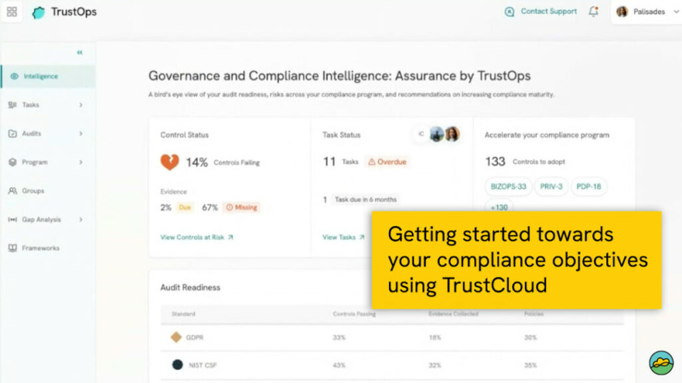Click the Contact Support link

[549, 11]
